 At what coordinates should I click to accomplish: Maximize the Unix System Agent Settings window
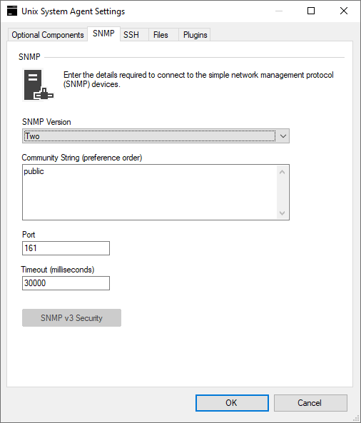click(x=311, y=11)
